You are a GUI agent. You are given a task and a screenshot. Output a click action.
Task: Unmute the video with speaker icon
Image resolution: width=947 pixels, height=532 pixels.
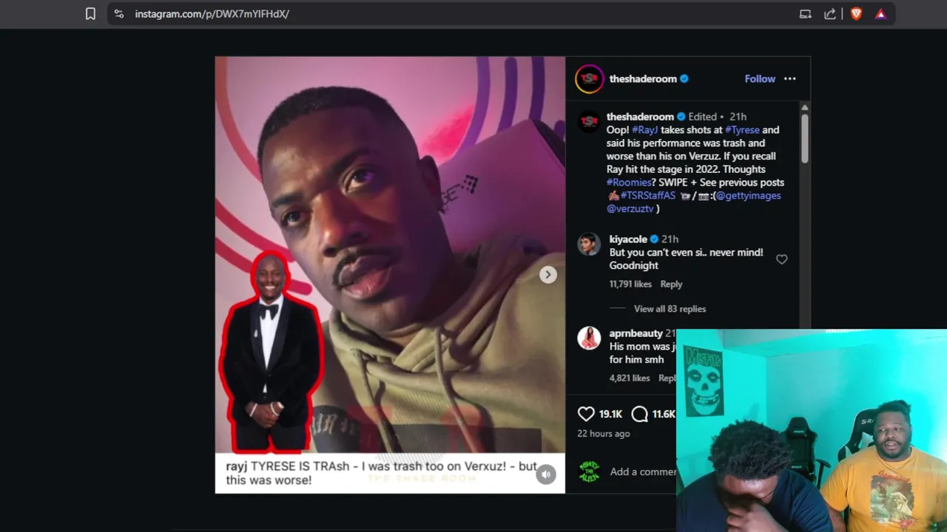tap(546, 474)
